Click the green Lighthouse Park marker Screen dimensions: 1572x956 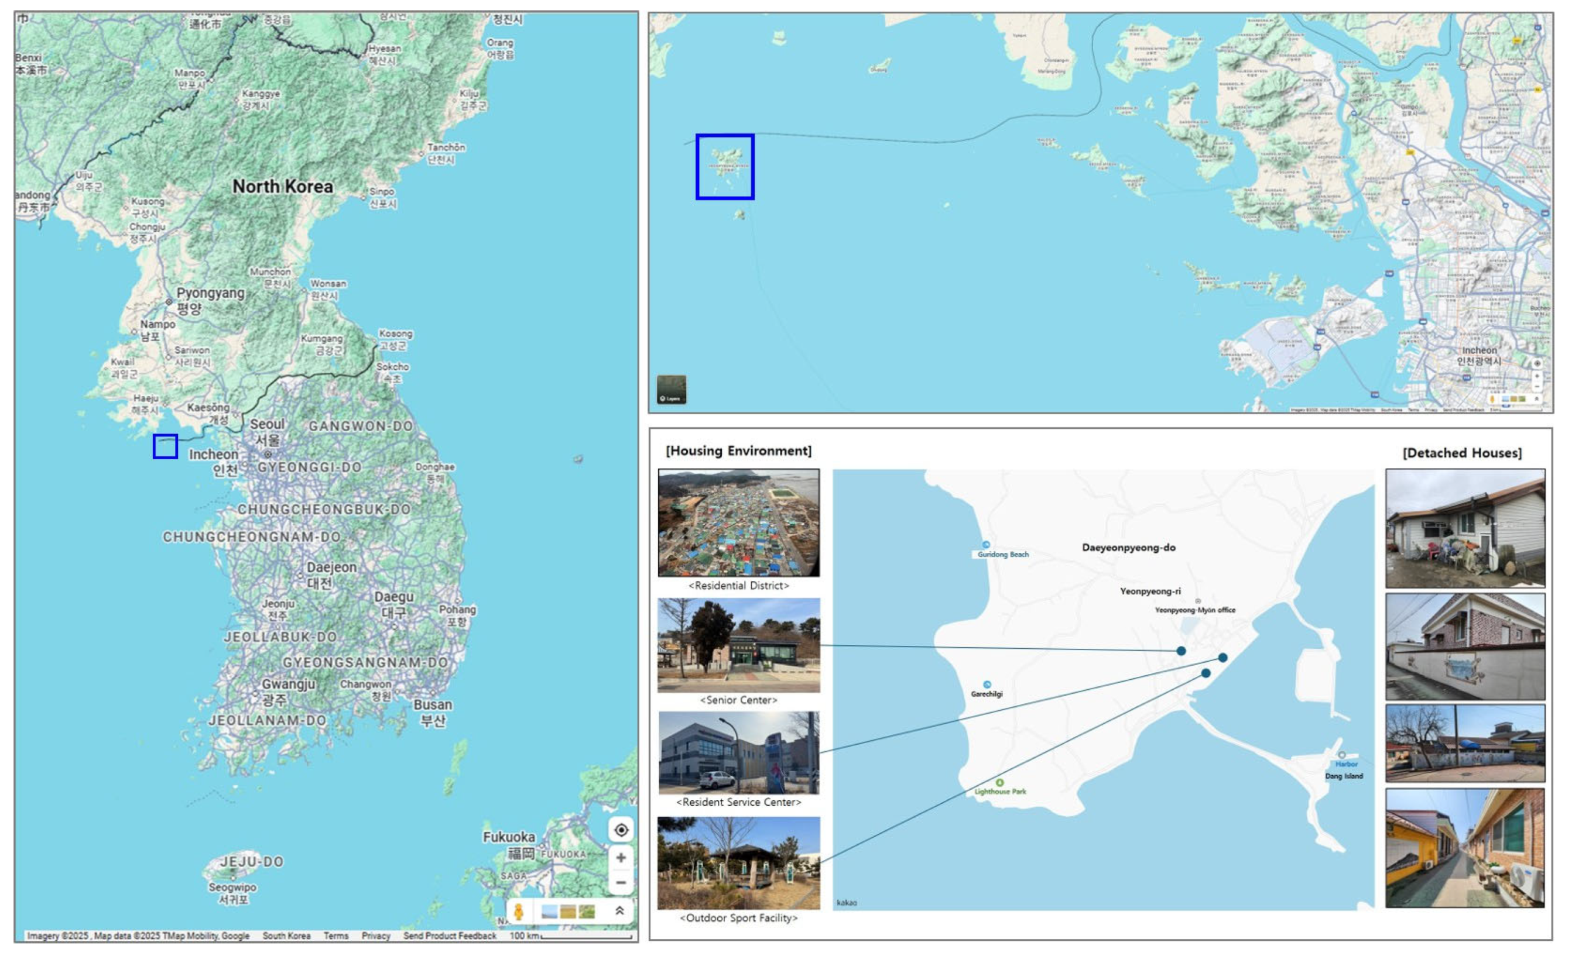1000,783
